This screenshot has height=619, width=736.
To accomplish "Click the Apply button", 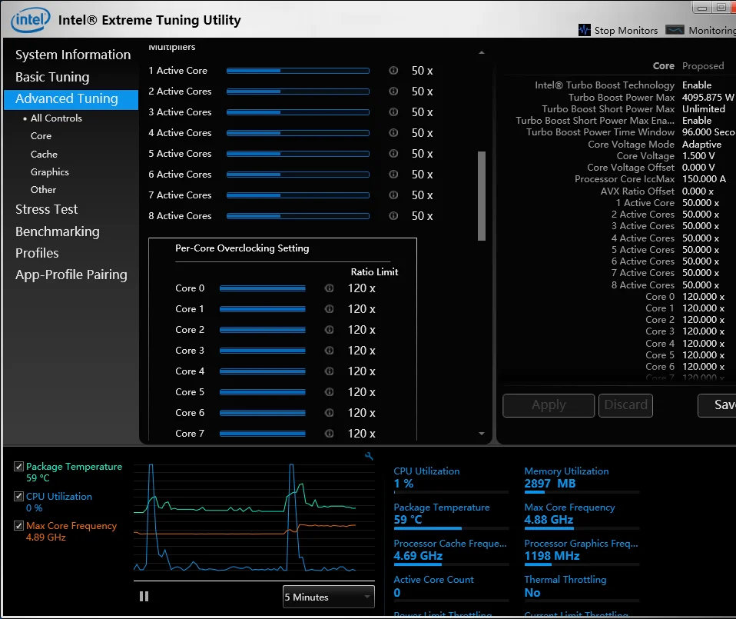I will 549,405.
